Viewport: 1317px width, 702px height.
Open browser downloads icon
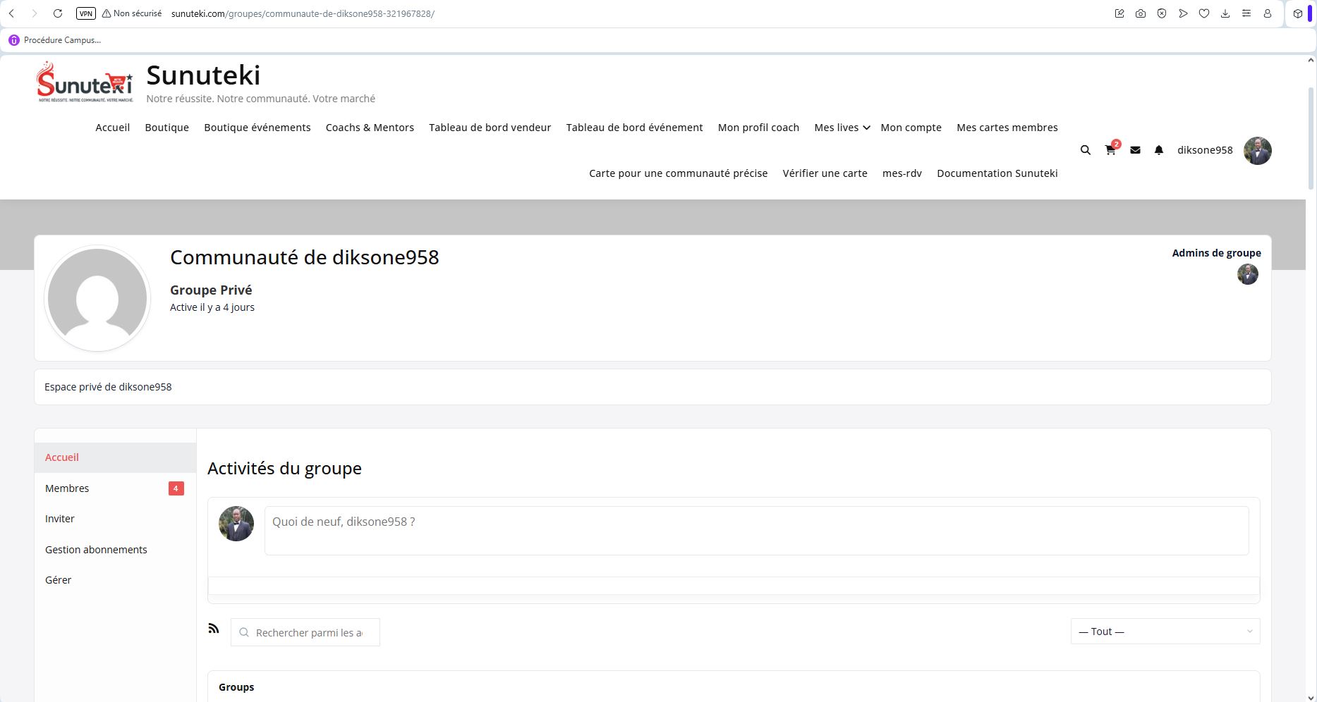tap(1225, 13)
